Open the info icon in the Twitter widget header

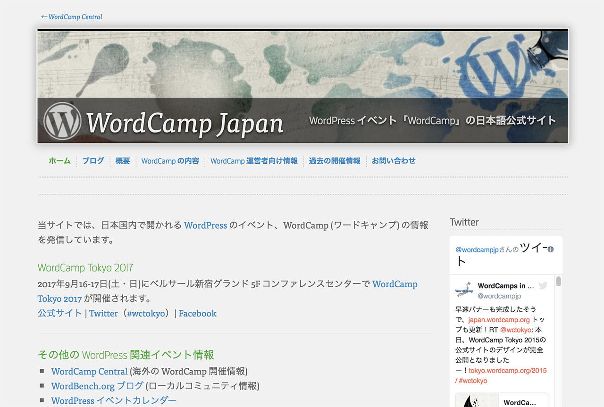point(550,249)
